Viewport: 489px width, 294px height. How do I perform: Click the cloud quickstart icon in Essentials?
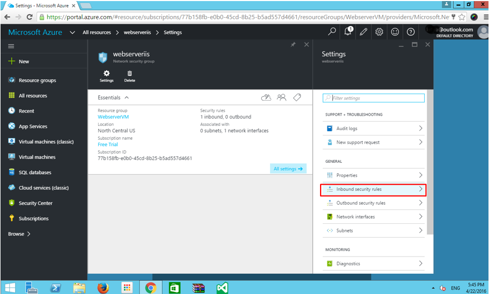266,97
